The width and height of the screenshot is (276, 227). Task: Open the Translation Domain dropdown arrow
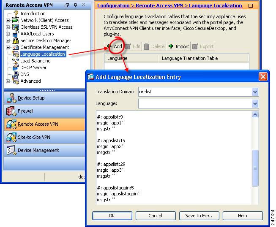(255, 92)
